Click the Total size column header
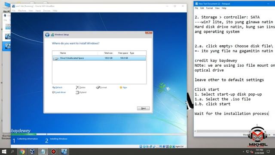This screenshot has width=275, height=155. (108, 53)
